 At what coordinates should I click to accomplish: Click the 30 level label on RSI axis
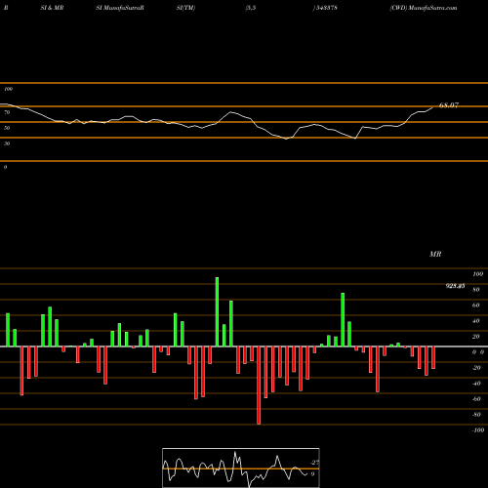click(7, 143)
